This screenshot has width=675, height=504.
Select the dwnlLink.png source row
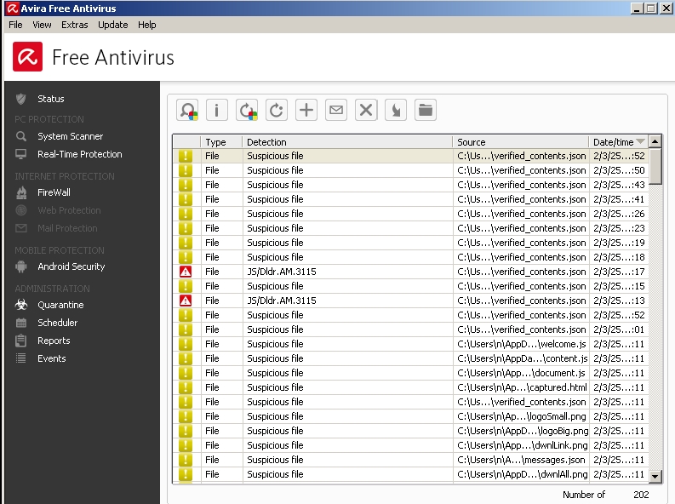410,445
